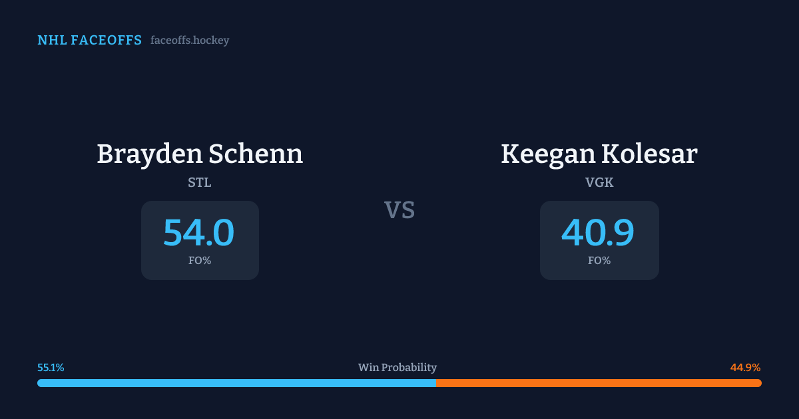The width and height of the screenshot is (799, 419).
Task: Click the STL team abbreviation
Action: coord(200,182)
